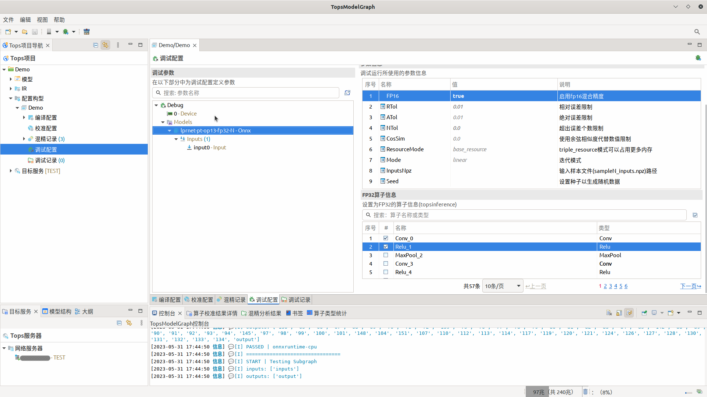Screen dimensions: 707x397
Task: Click the garbage collector trash icon in status bar
Action: pos(585,392)
